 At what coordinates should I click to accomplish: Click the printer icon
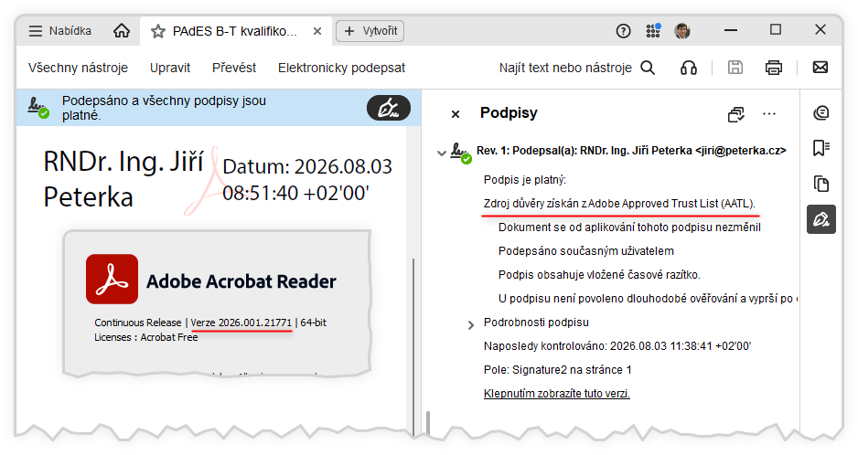click(x=774, y=68)
